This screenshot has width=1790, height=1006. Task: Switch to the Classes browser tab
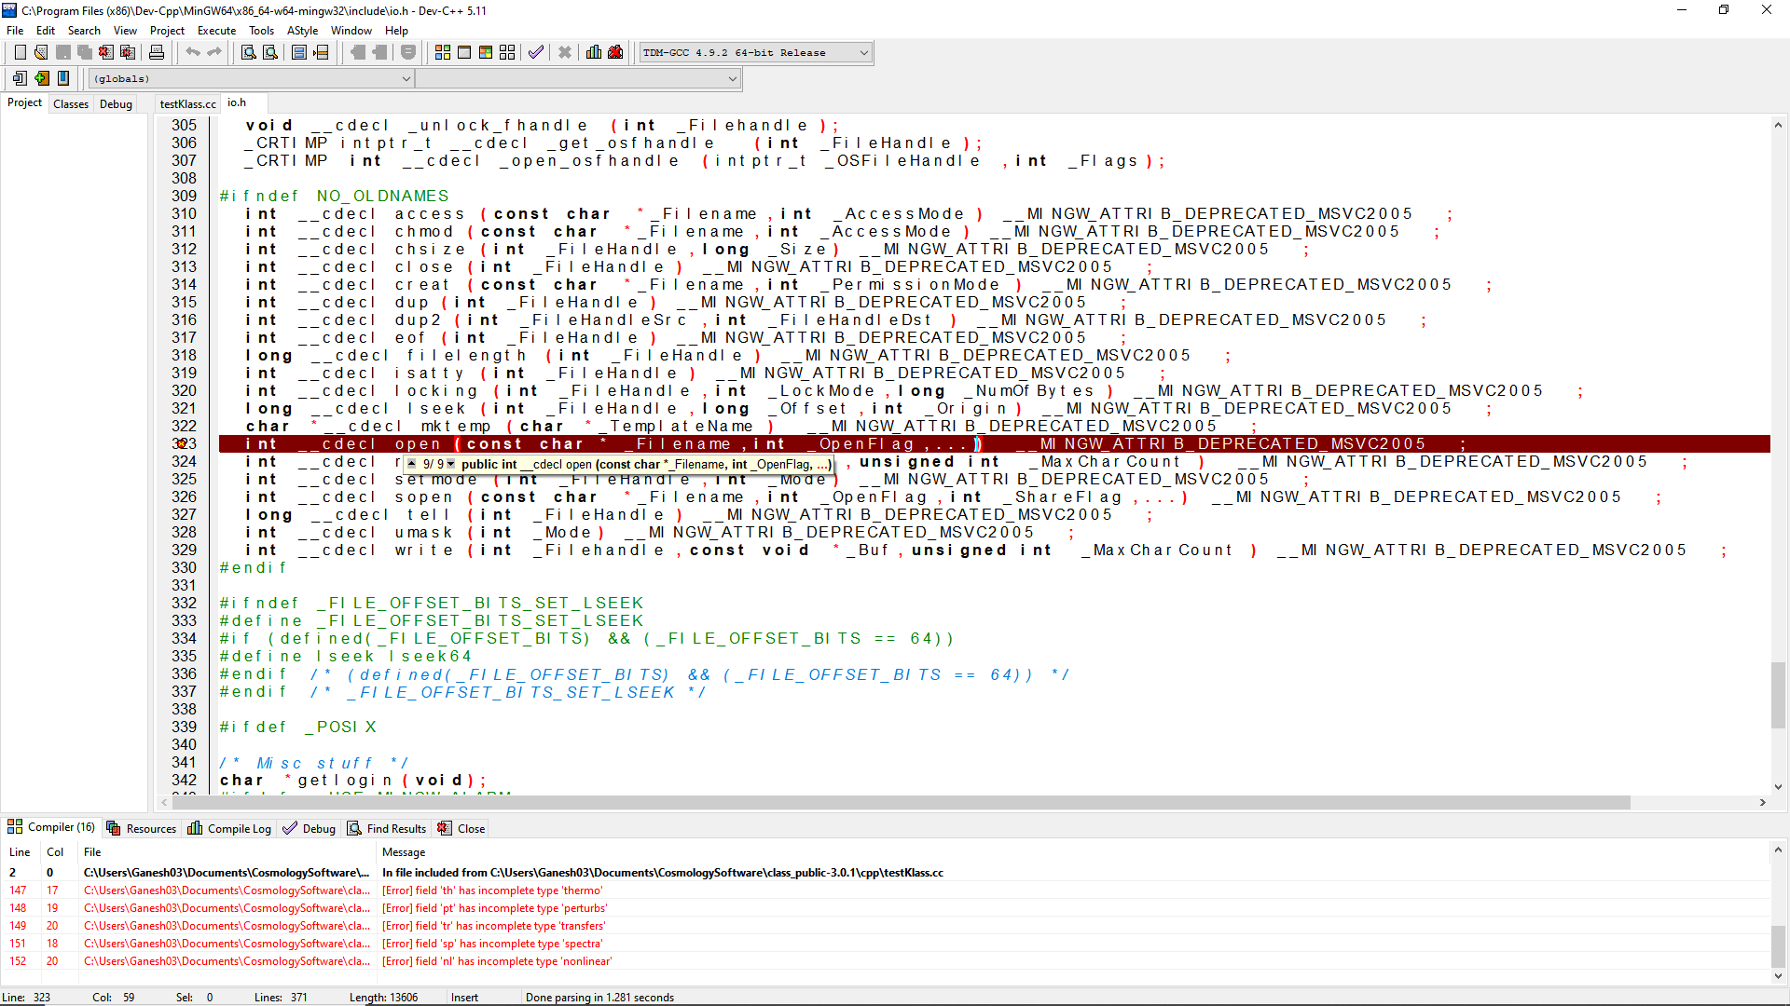(x=71, y=103)
